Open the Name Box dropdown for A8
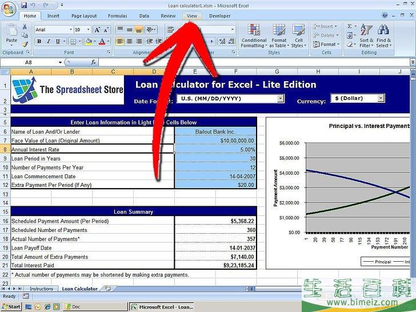 60,63
